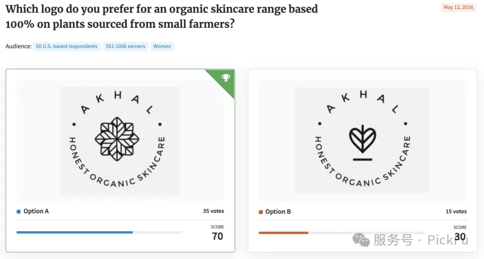484x259 pixels.
Task: Open the Option A logo image
Action: (120, 140)
